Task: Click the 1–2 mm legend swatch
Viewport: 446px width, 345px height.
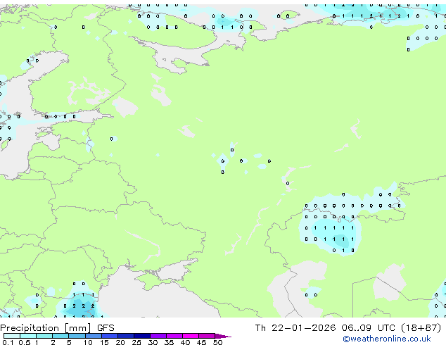Action: pyautogui.click(x=44, y=336)
